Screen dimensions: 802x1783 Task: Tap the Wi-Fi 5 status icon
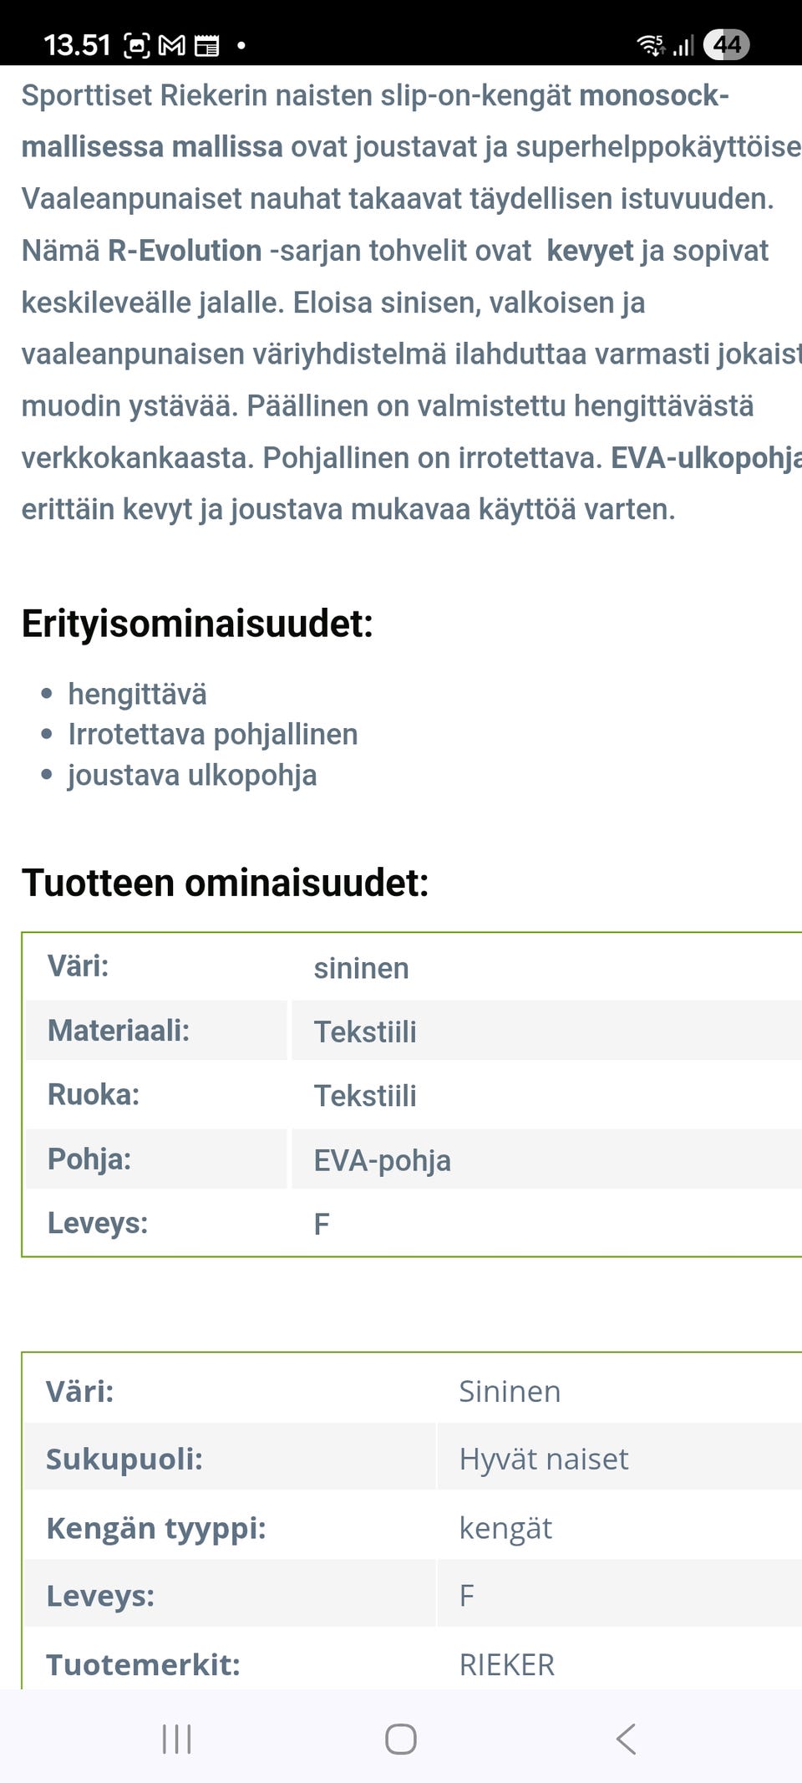(x=650, y=43)
